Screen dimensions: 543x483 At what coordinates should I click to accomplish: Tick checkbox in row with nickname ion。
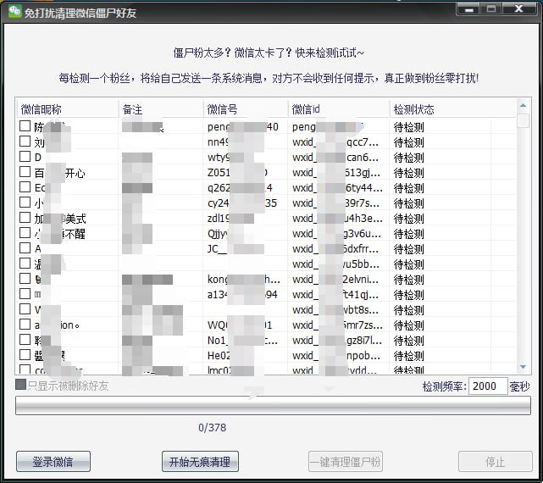[x=25, y=325]
